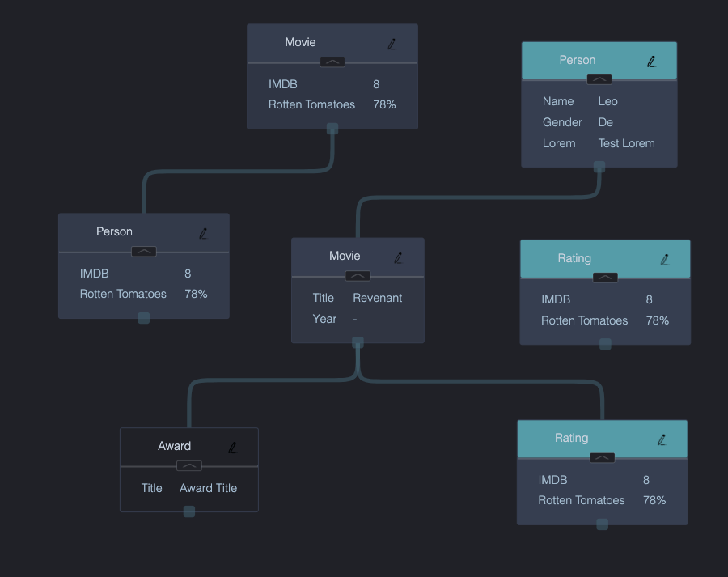Toggle collapse on the right Rating node
This screenshot has width=728, height=577.
coord(604,278)
